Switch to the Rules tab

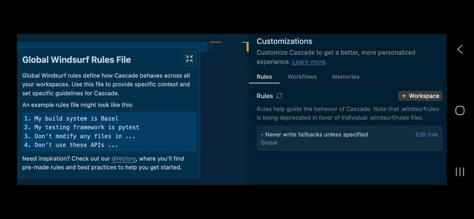pos(264,77)
